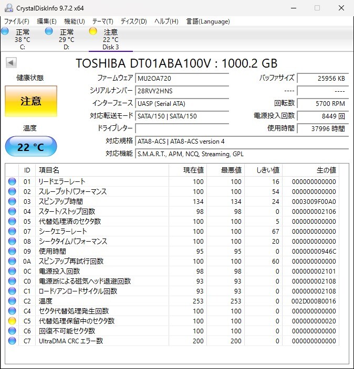
Task: Click status icon for セクタ代替処理発生回数 row
Action: (x=12, y=311)
